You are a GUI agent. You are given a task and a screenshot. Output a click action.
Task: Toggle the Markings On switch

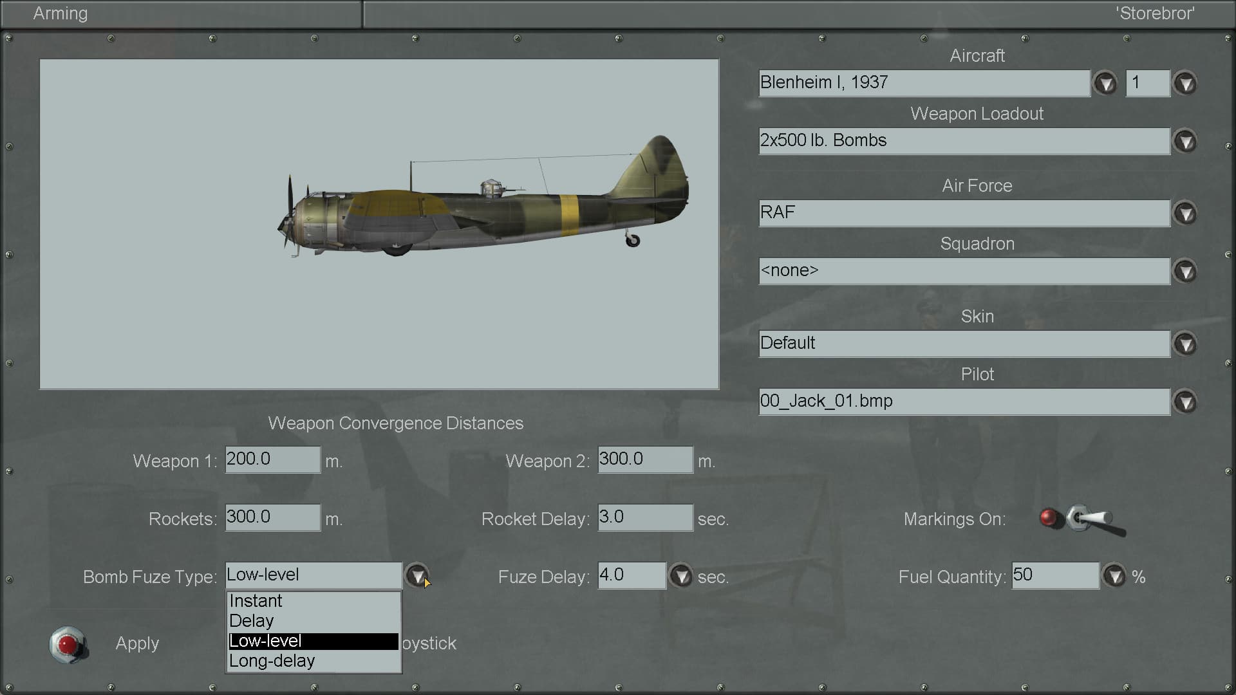pyautogui.click(x=1087, y=519)
